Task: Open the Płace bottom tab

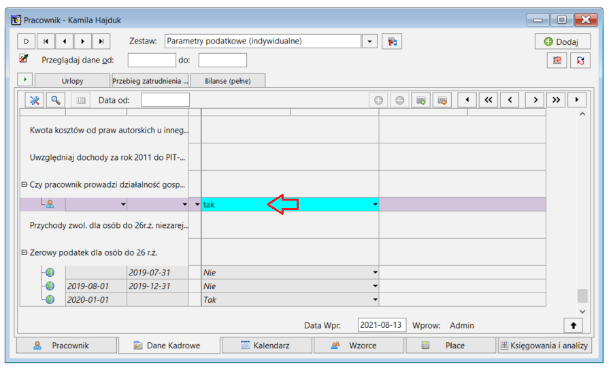Action: [451, 346]
